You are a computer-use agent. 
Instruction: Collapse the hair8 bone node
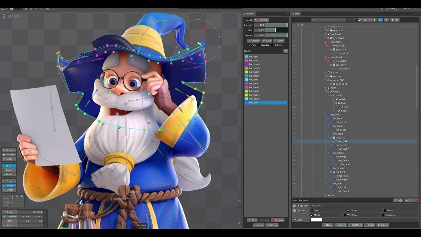pos(325,88)
